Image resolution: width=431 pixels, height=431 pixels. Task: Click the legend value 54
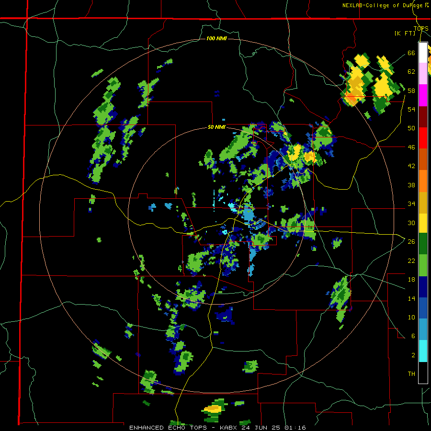click(411, 109)
